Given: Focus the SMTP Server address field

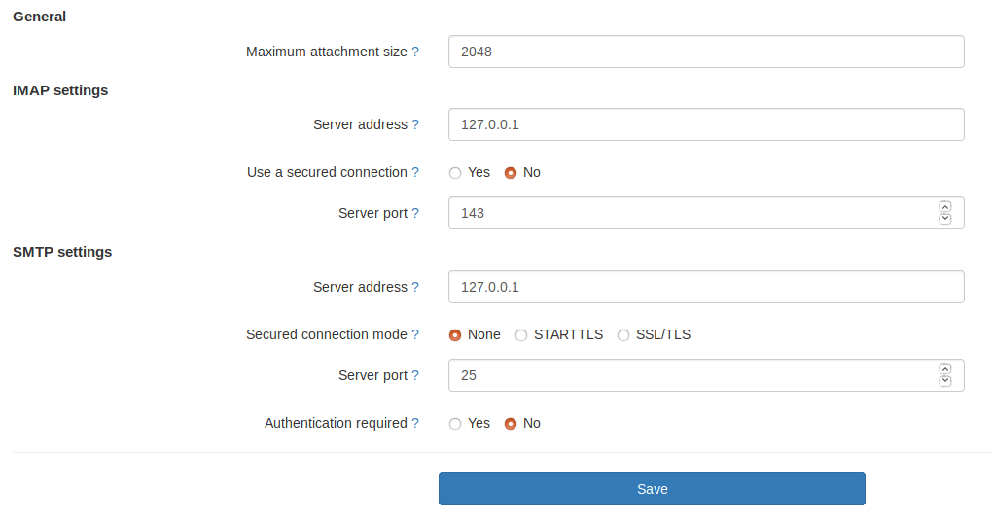Looking at the screenshot, I should (x=706, y=287).
